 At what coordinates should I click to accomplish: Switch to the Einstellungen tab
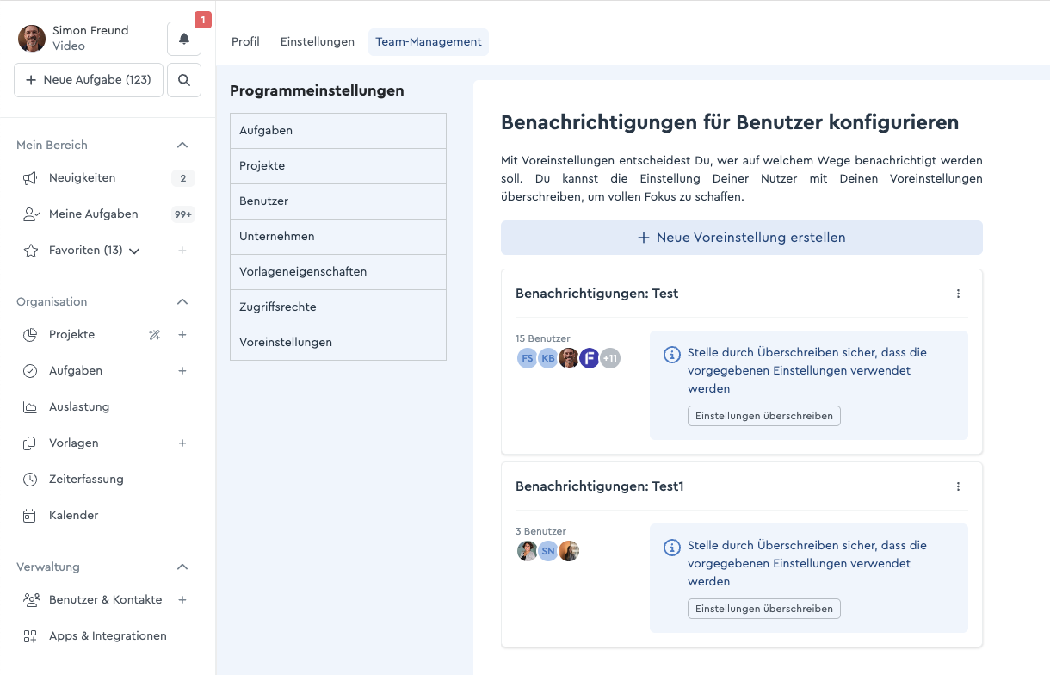(318, 42)
